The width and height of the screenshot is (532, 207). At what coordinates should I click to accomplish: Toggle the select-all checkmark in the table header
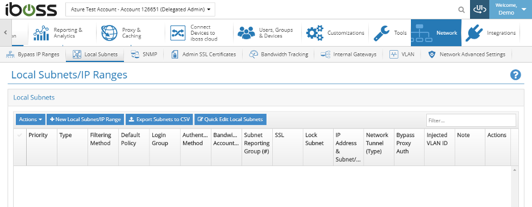(x=20, y=135)
